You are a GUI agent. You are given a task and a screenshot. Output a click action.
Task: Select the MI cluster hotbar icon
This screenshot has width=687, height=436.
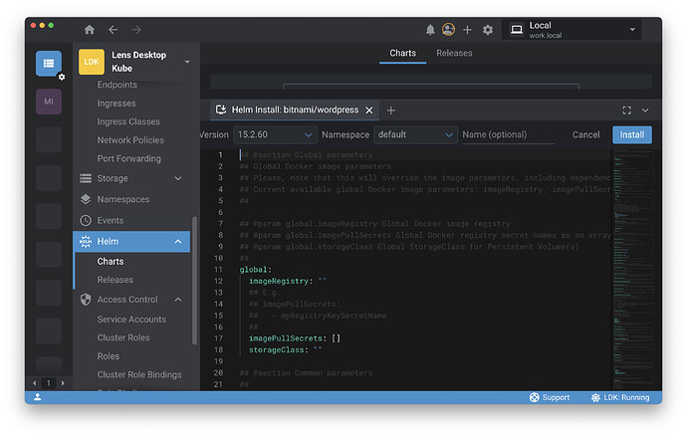click(x=48, y=101)
